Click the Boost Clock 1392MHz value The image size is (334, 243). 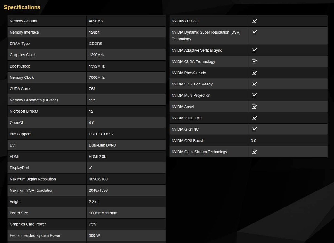coord(97,66)
